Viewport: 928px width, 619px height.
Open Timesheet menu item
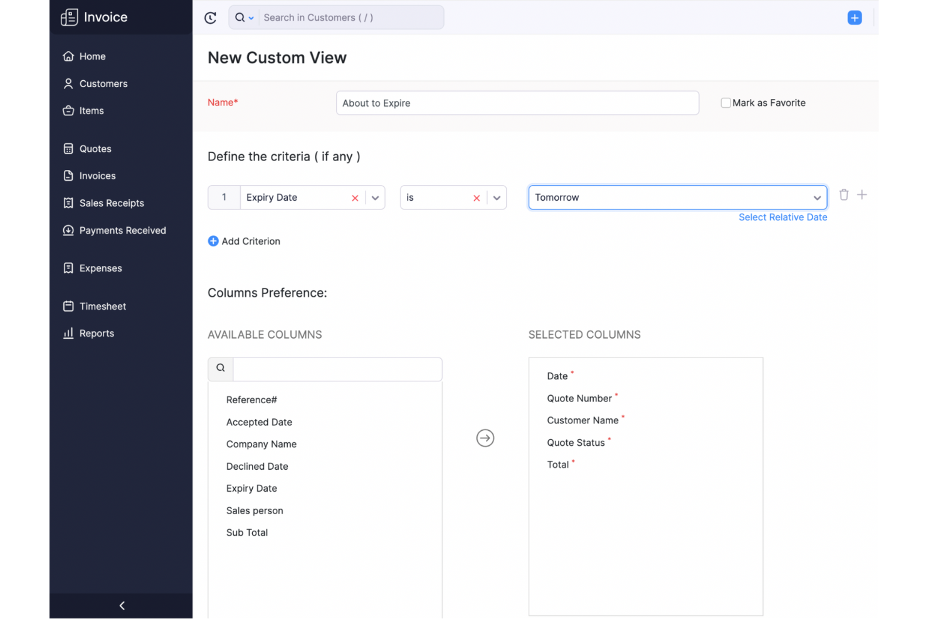point(103,306)
